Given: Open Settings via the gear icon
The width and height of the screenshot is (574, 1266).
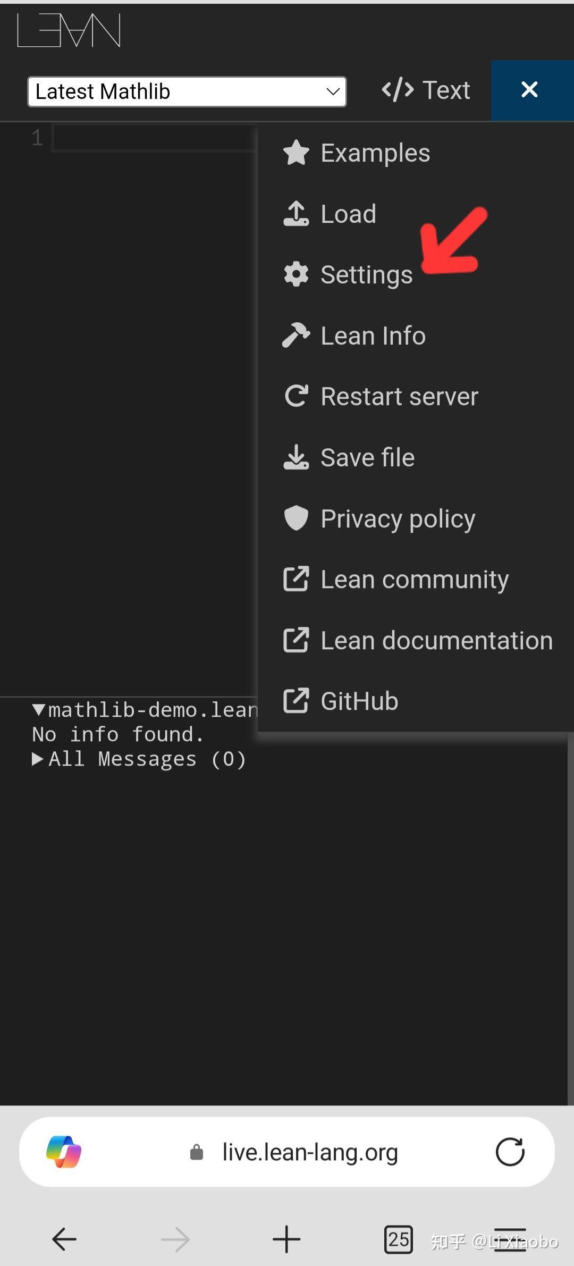Looking at the screenshot, I should click(296, 274).
